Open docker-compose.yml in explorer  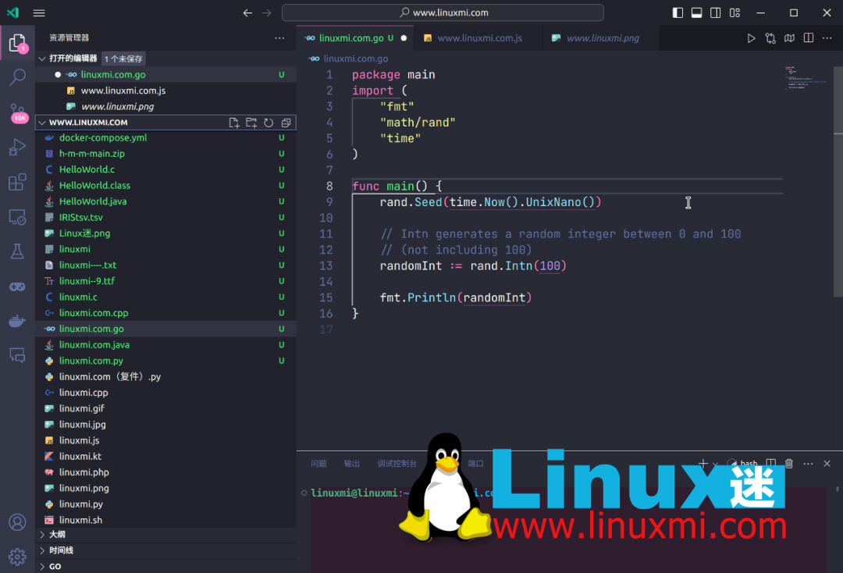point(165,137)
